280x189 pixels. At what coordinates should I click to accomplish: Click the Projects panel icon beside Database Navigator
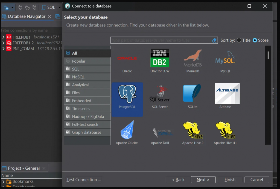click(58, 16)
